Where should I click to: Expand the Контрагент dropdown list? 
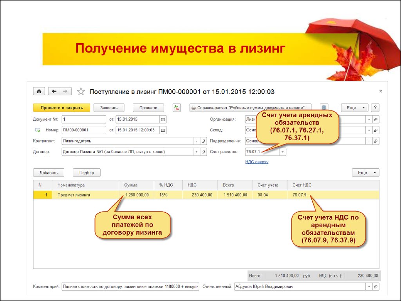197,141
